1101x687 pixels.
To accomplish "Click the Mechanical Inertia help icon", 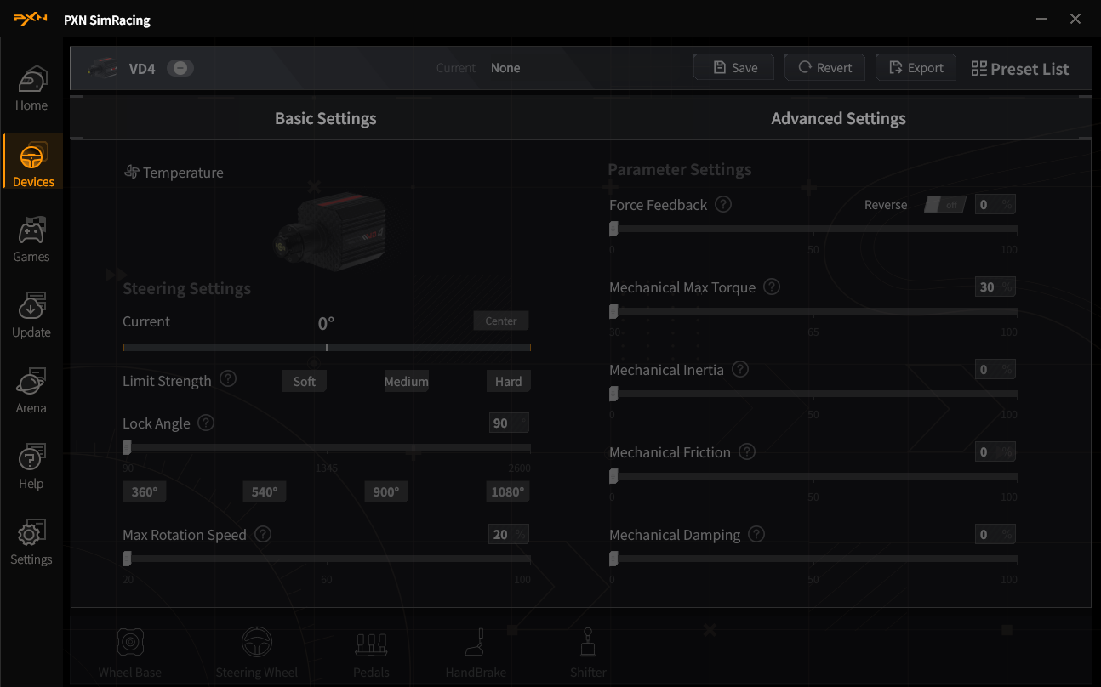I will (740, 369).
